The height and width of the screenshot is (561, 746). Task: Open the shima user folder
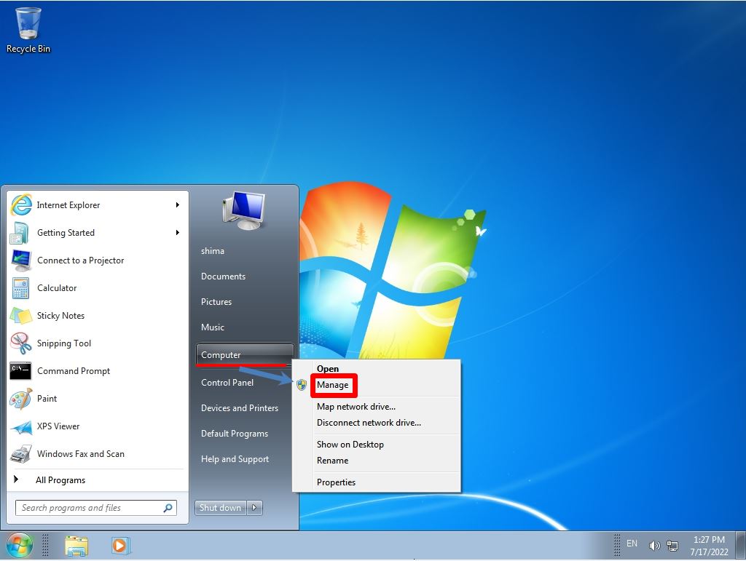(213, 251)
